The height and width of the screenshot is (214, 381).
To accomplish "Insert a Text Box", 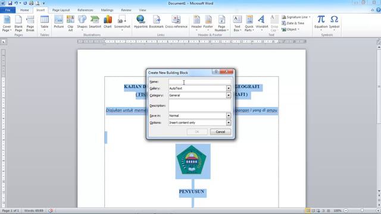I will 237,23.
